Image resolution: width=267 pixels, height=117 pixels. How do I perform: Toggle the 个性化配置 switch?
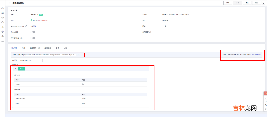coord(33,32)
